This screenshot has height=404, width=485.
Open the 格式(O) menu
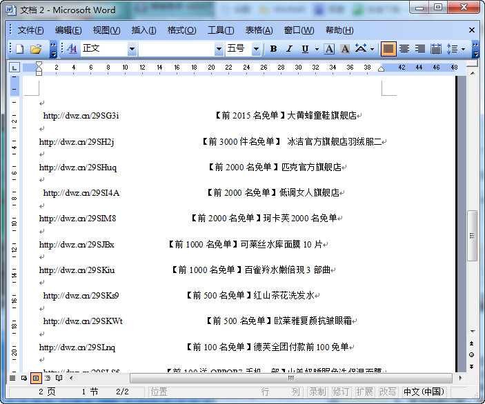(x=181, y=30)
